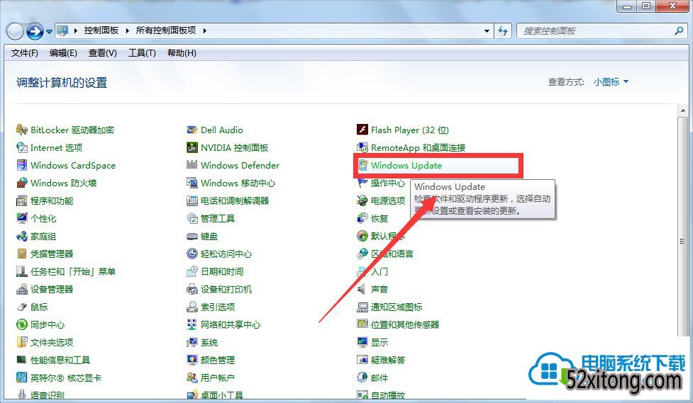Open the 凭据管理器 icon
This screenshot has width=693, height=403.
[22, 254]
